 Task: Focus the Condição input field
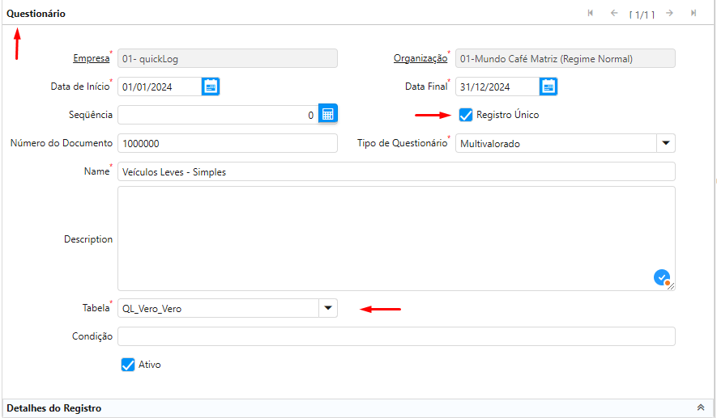tap(396, 336)
